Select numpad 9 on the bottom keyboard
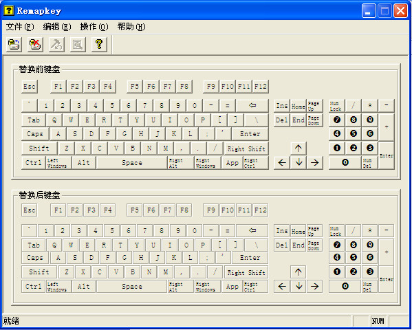412x330 pixels. click(369, 245)
